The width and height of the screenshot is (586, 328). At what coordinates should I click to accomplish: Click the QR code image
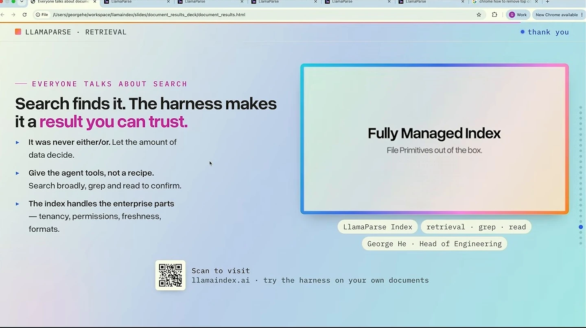[171, 275]
